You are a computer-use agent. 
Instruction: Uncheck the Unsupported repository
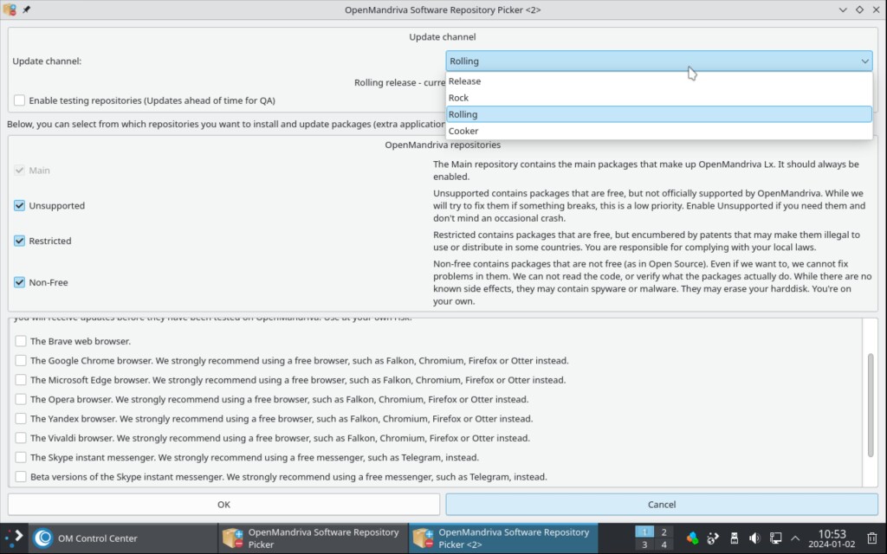coord(20,205)
